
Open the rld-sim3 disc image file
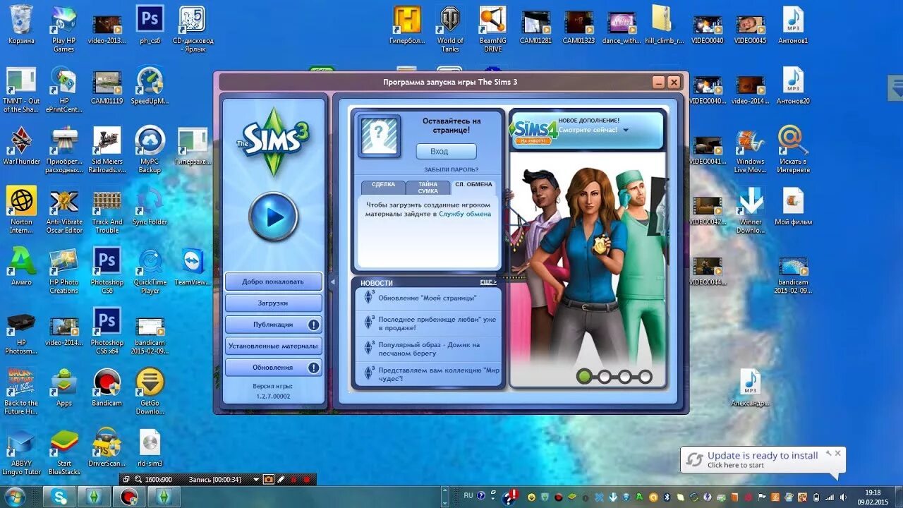[150, 448]
